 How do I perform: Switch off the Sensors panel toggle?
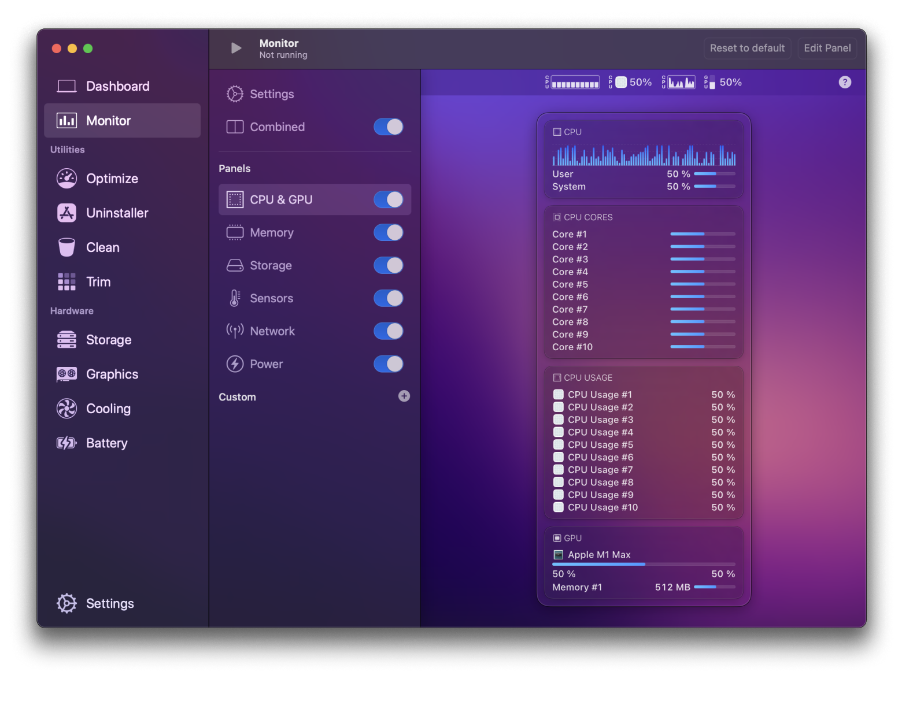[389, 298]
